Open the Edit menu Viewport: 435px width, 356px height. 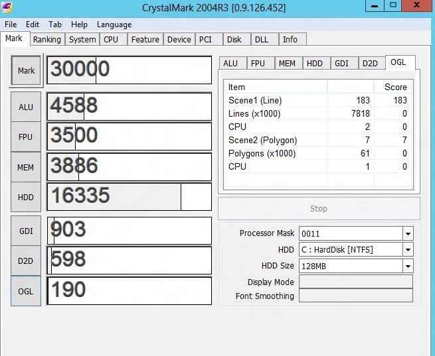coord(33,25)
